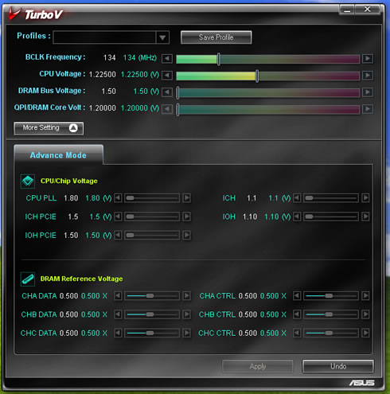Click the CPU Voltage slider handle
The width and height of the screenshot is (390, 394).
[x=257, y=76]
